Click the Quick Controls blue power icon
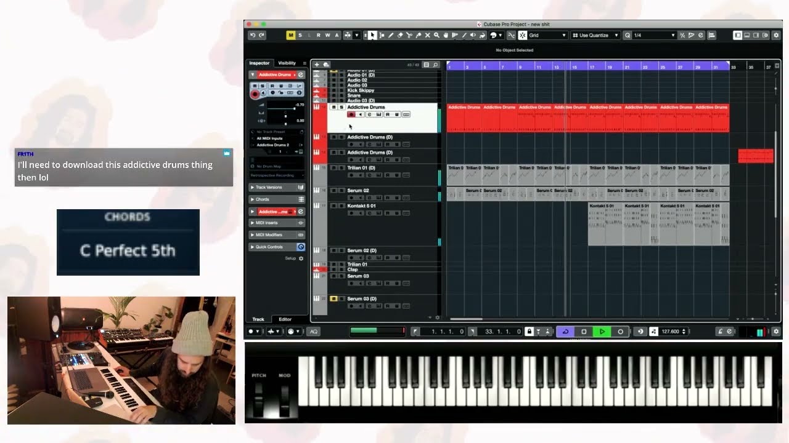 click(301, 247)
